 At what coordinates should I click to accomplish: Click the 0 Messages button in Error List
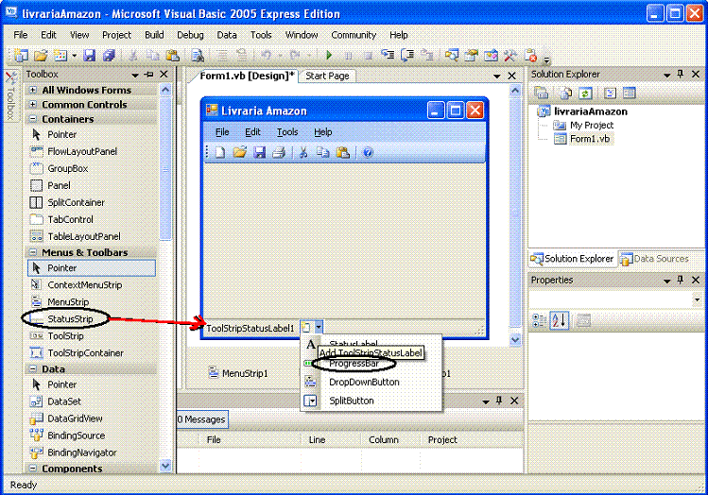tap(202, 419)
